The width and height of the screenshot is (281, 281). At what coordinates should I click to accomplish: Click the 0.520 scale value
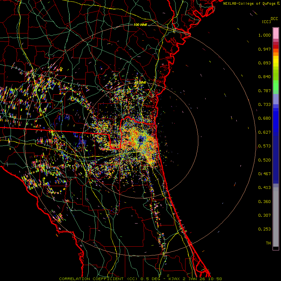pyautogui.click(x=264, y=160)
